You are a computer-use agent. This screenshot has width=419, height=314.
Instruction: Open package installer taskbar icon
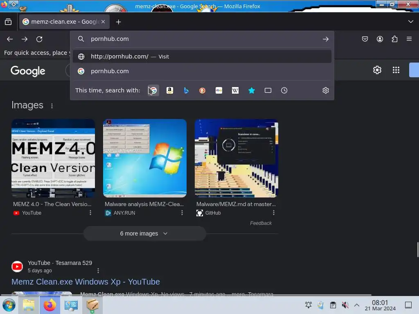click(x=92, y=305)
